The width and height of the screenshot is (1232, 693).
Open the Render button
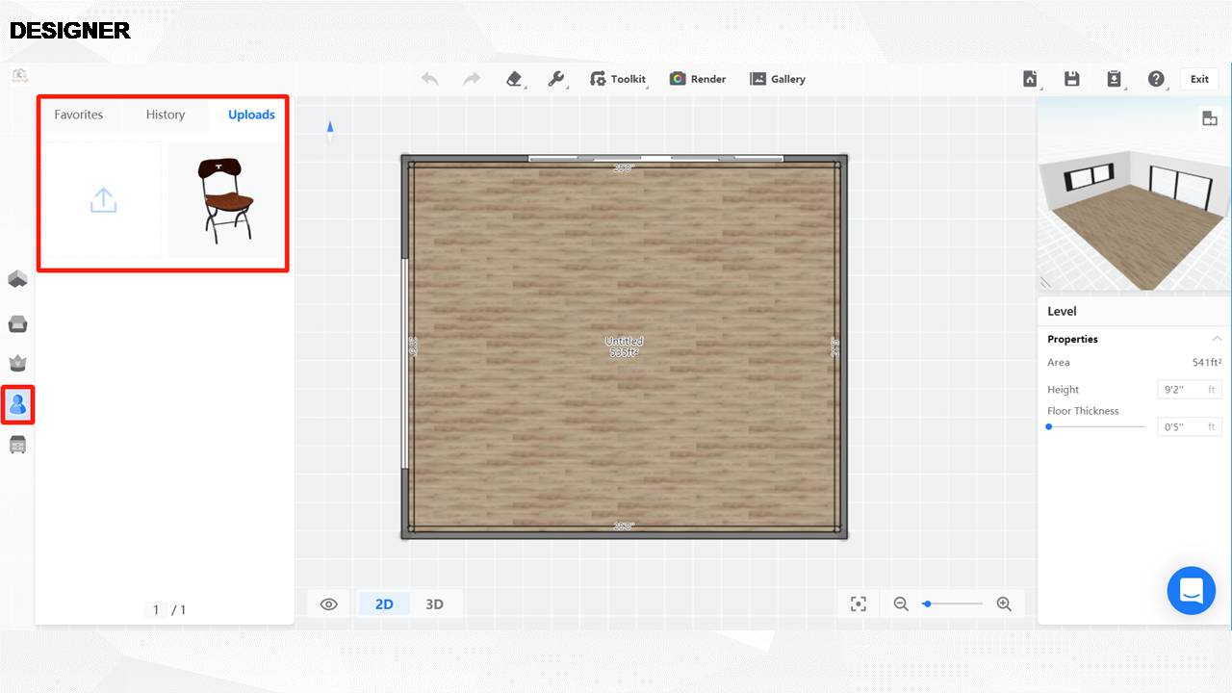(x=698, y=79)
